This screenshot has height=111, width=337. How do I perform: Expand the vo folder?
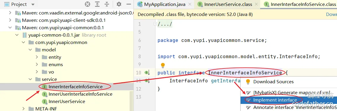pyautogui.click(x=37, y=72)
